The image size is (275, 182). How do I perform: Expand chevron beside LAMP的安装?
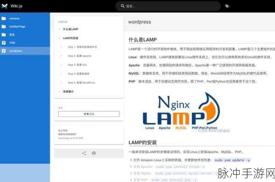[59, 38]
